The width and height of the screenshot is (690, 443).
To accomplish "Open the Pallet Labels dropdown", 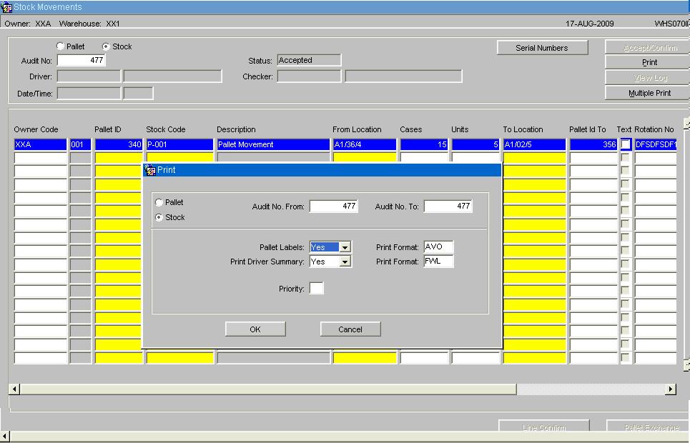I will click(x=345, y=247).
